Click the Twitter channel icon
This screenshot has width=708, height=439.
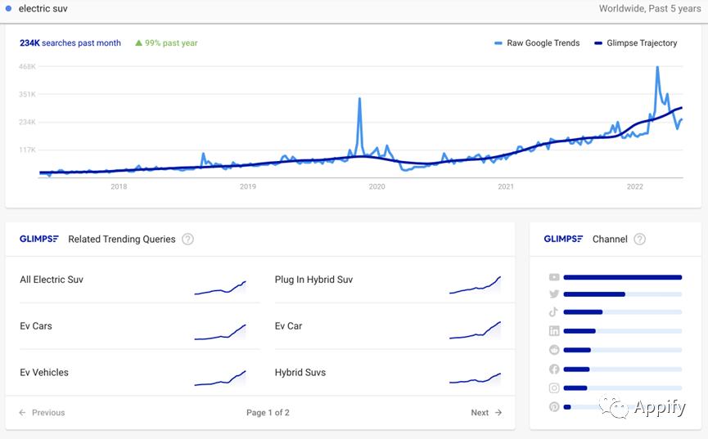[x=554, y=294]
